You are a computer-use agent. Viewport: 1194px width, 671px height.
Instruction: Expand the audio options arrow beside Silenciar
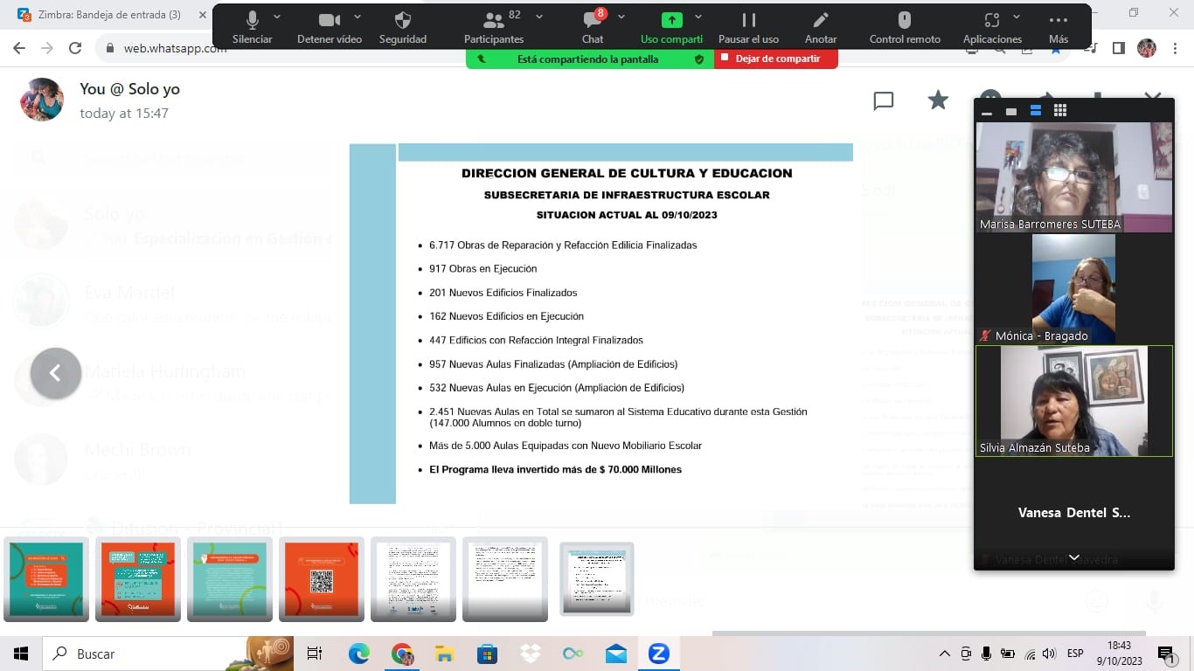[277, 17]
